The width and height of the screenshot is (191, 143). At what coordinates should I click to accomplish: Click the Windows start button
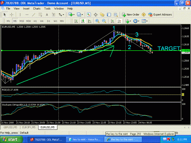click(x=11, y=139)
